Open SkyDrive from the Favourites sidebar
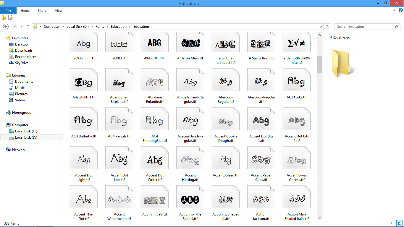 (x=22, y=63)
